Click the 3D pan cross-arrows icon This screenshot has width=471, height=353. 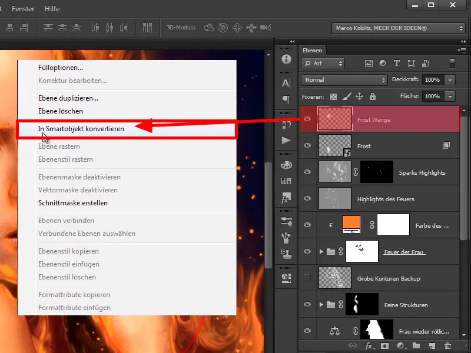coord(237,28)
